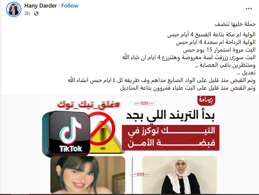The image size is (259, 195).
Task: Open the 3h post timestamp
Action: coord(27,13)
